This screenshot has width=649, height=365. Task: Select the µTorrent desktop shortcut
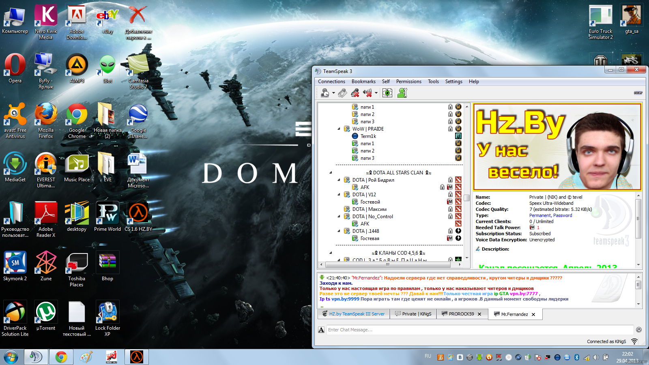pos(46,316)
